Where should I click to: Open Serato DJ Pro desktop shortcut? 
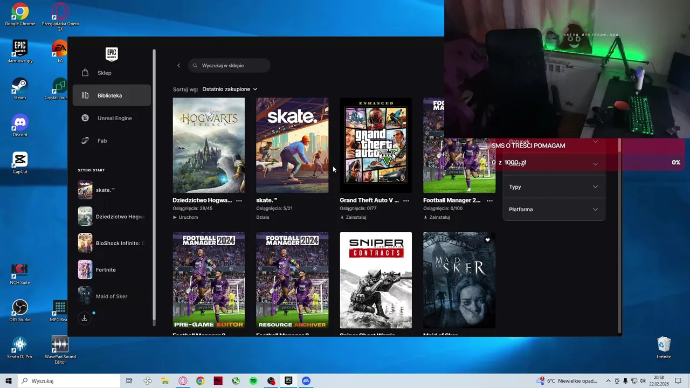pos(20,348)
